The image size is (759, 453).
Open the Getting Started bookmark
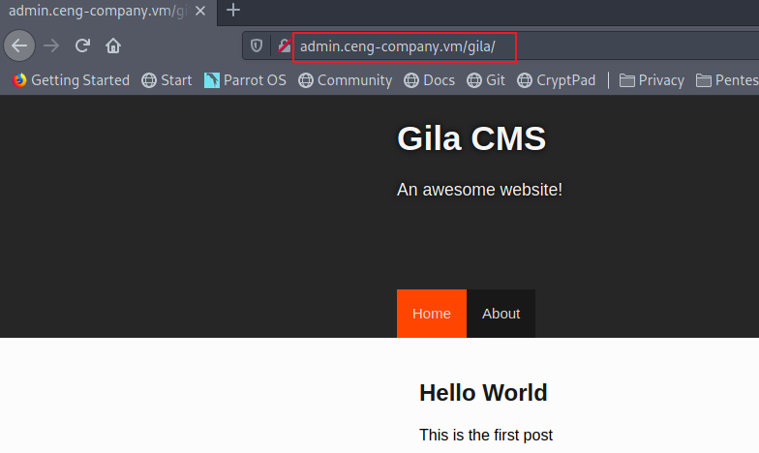(72, 80)
